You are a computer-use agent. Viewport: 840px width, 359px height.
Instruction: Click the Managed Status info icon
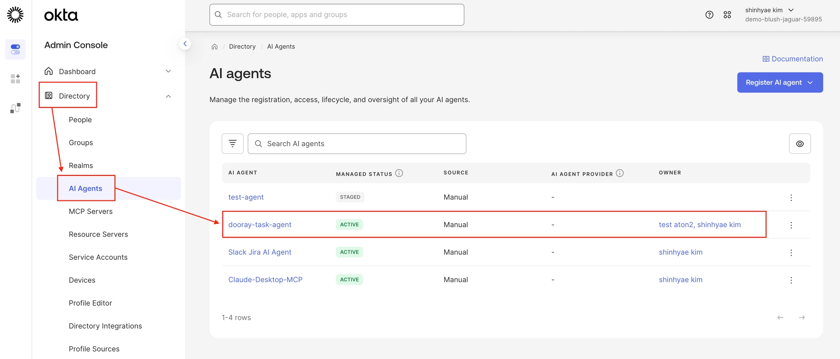[399, 173]
